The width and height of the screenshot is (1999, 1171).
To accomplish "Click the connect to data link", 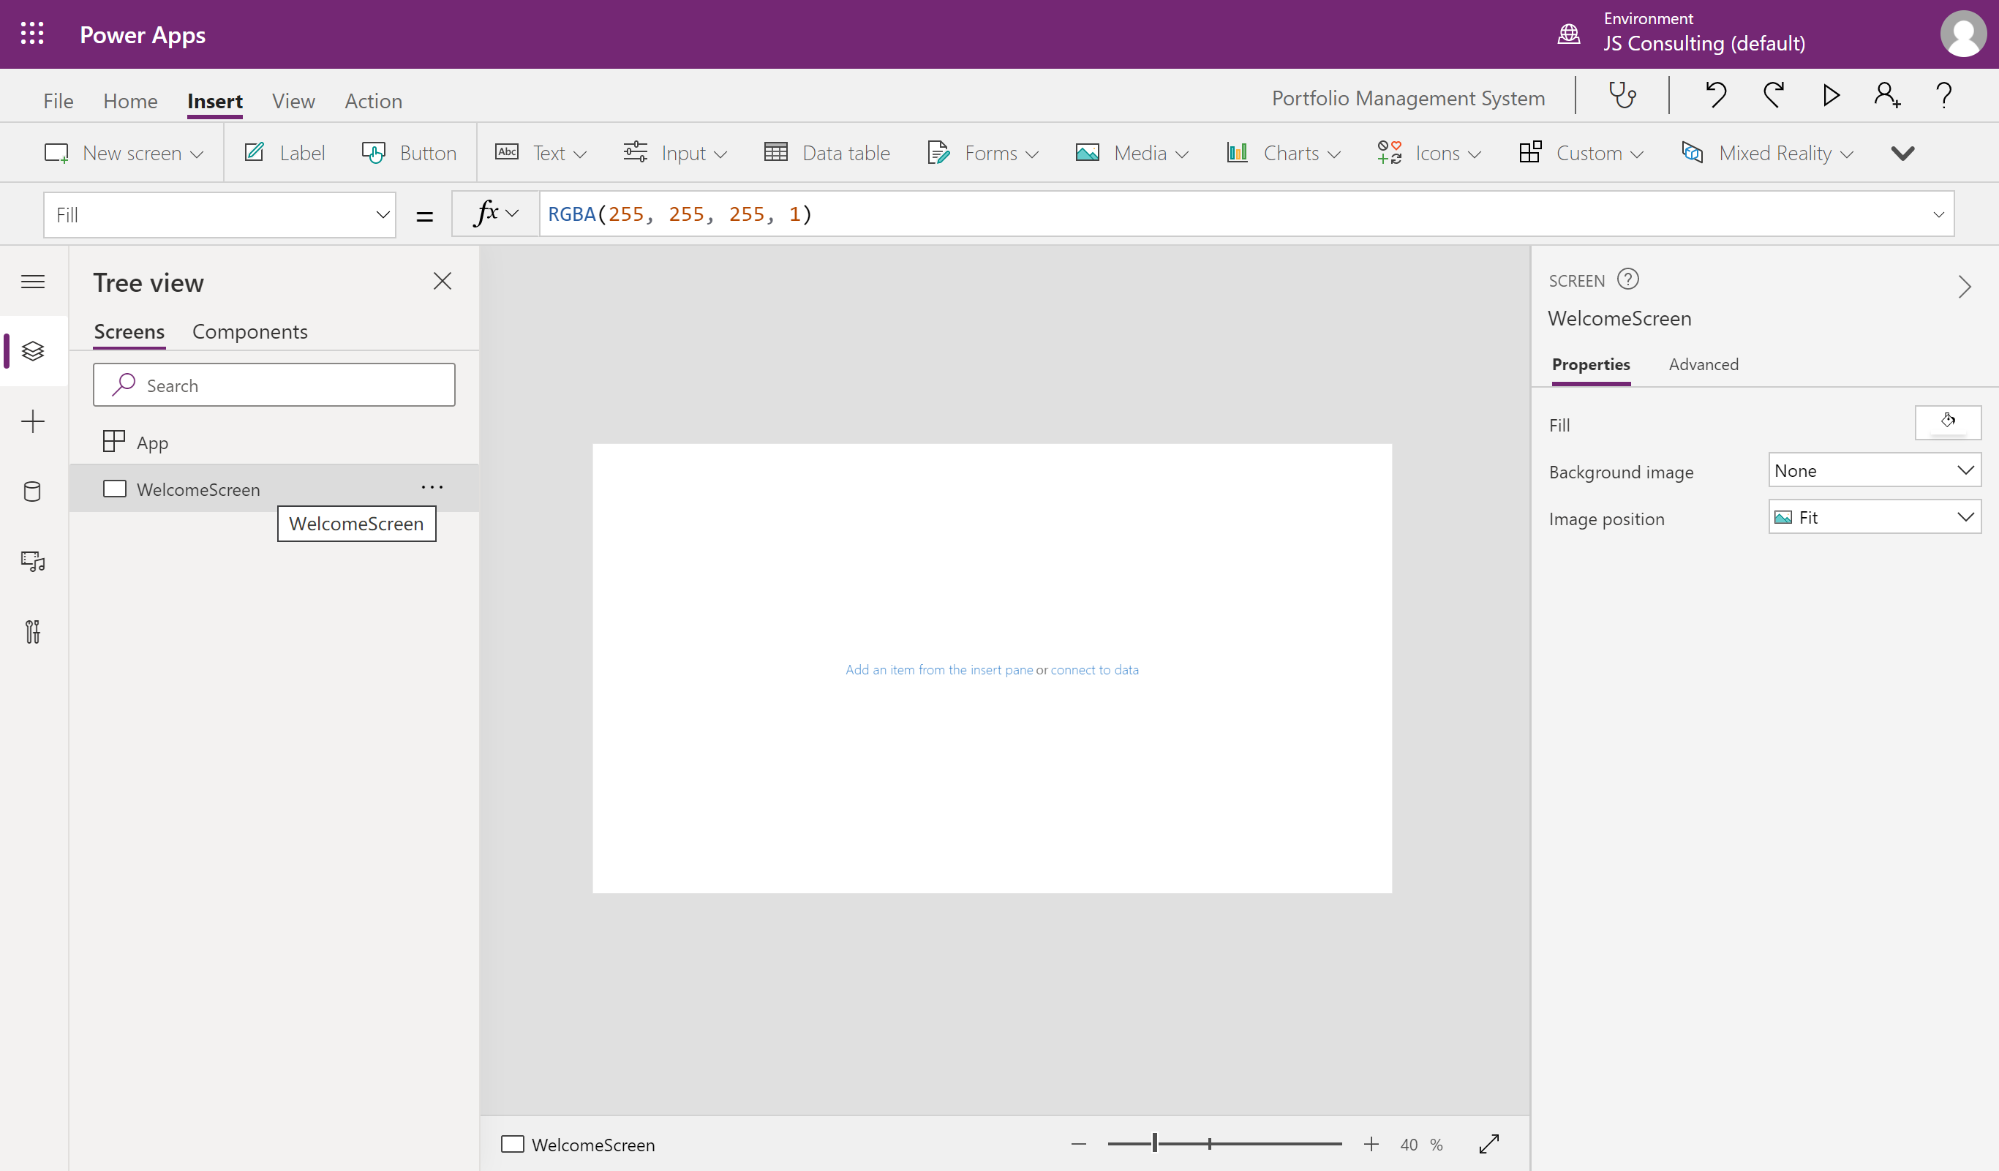I will coord(1095,669).
